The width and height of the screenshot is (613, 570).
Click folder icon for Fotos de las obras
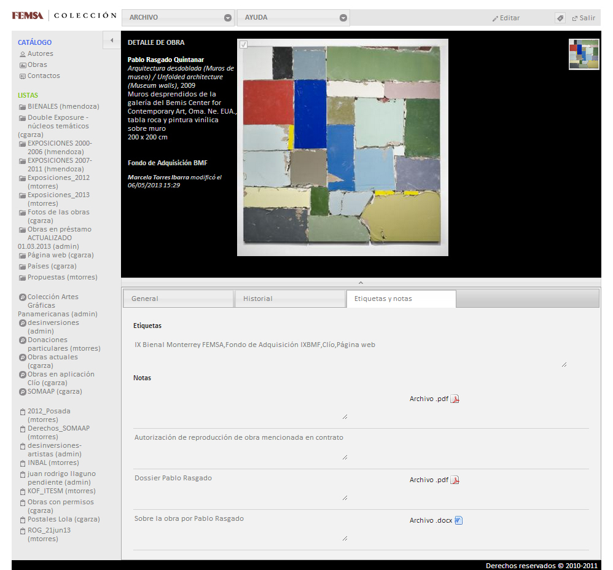tap(23, 213)
